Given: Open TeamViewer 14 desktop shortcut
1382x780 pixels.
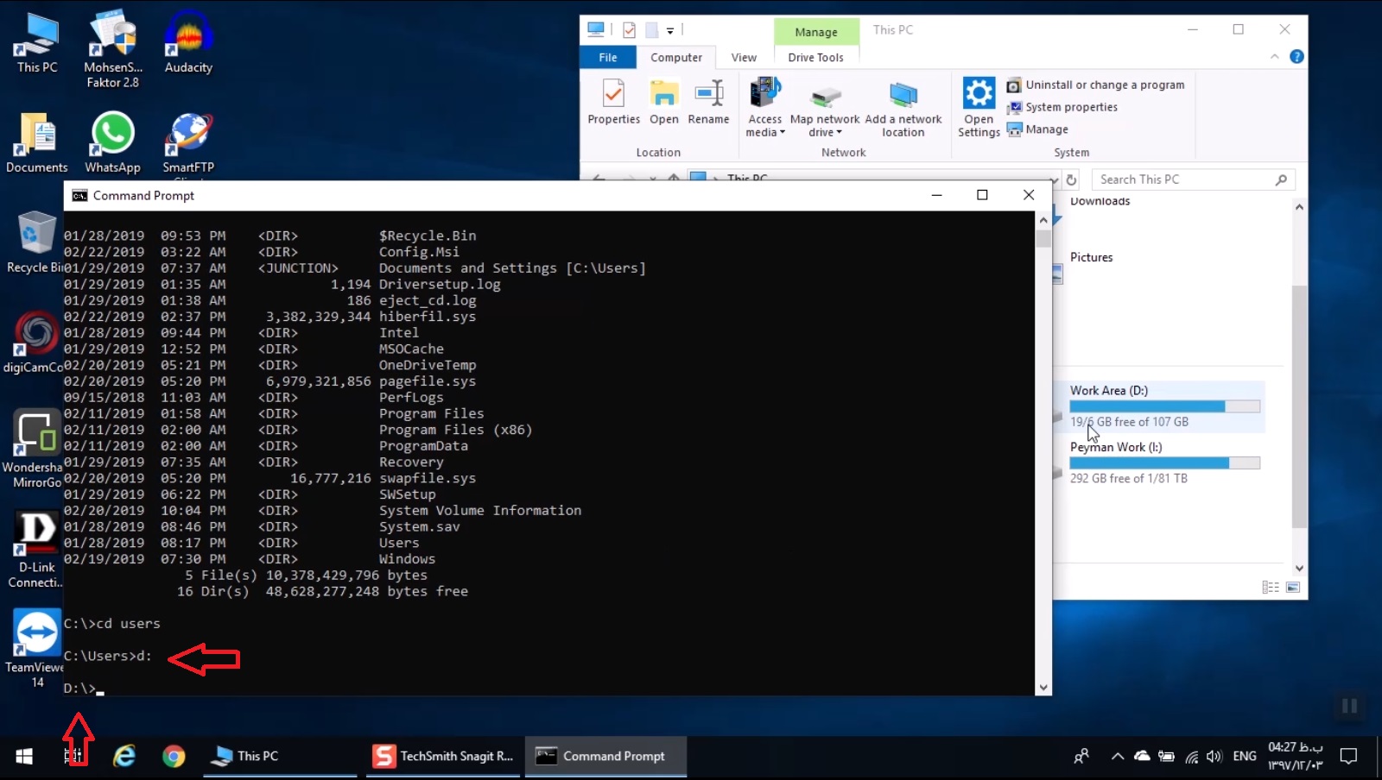Looking at the screenshot, I should (35, 630).
